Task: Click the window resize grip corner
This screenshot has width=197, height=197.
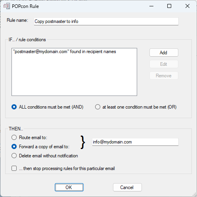Action: [194, 194]
